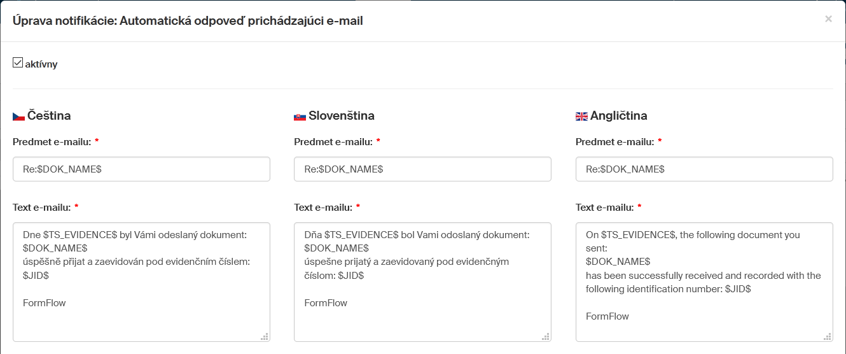This screenshot has width=846, height=354.
Task: Click the Slovak flag icon
Action: coord(300,117)
